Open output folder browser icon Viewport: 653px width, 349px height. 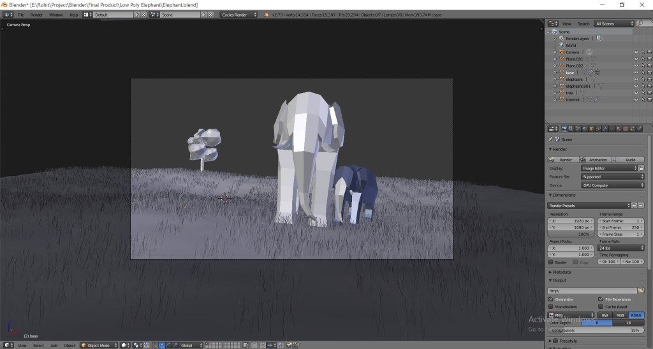click(640, 290)
